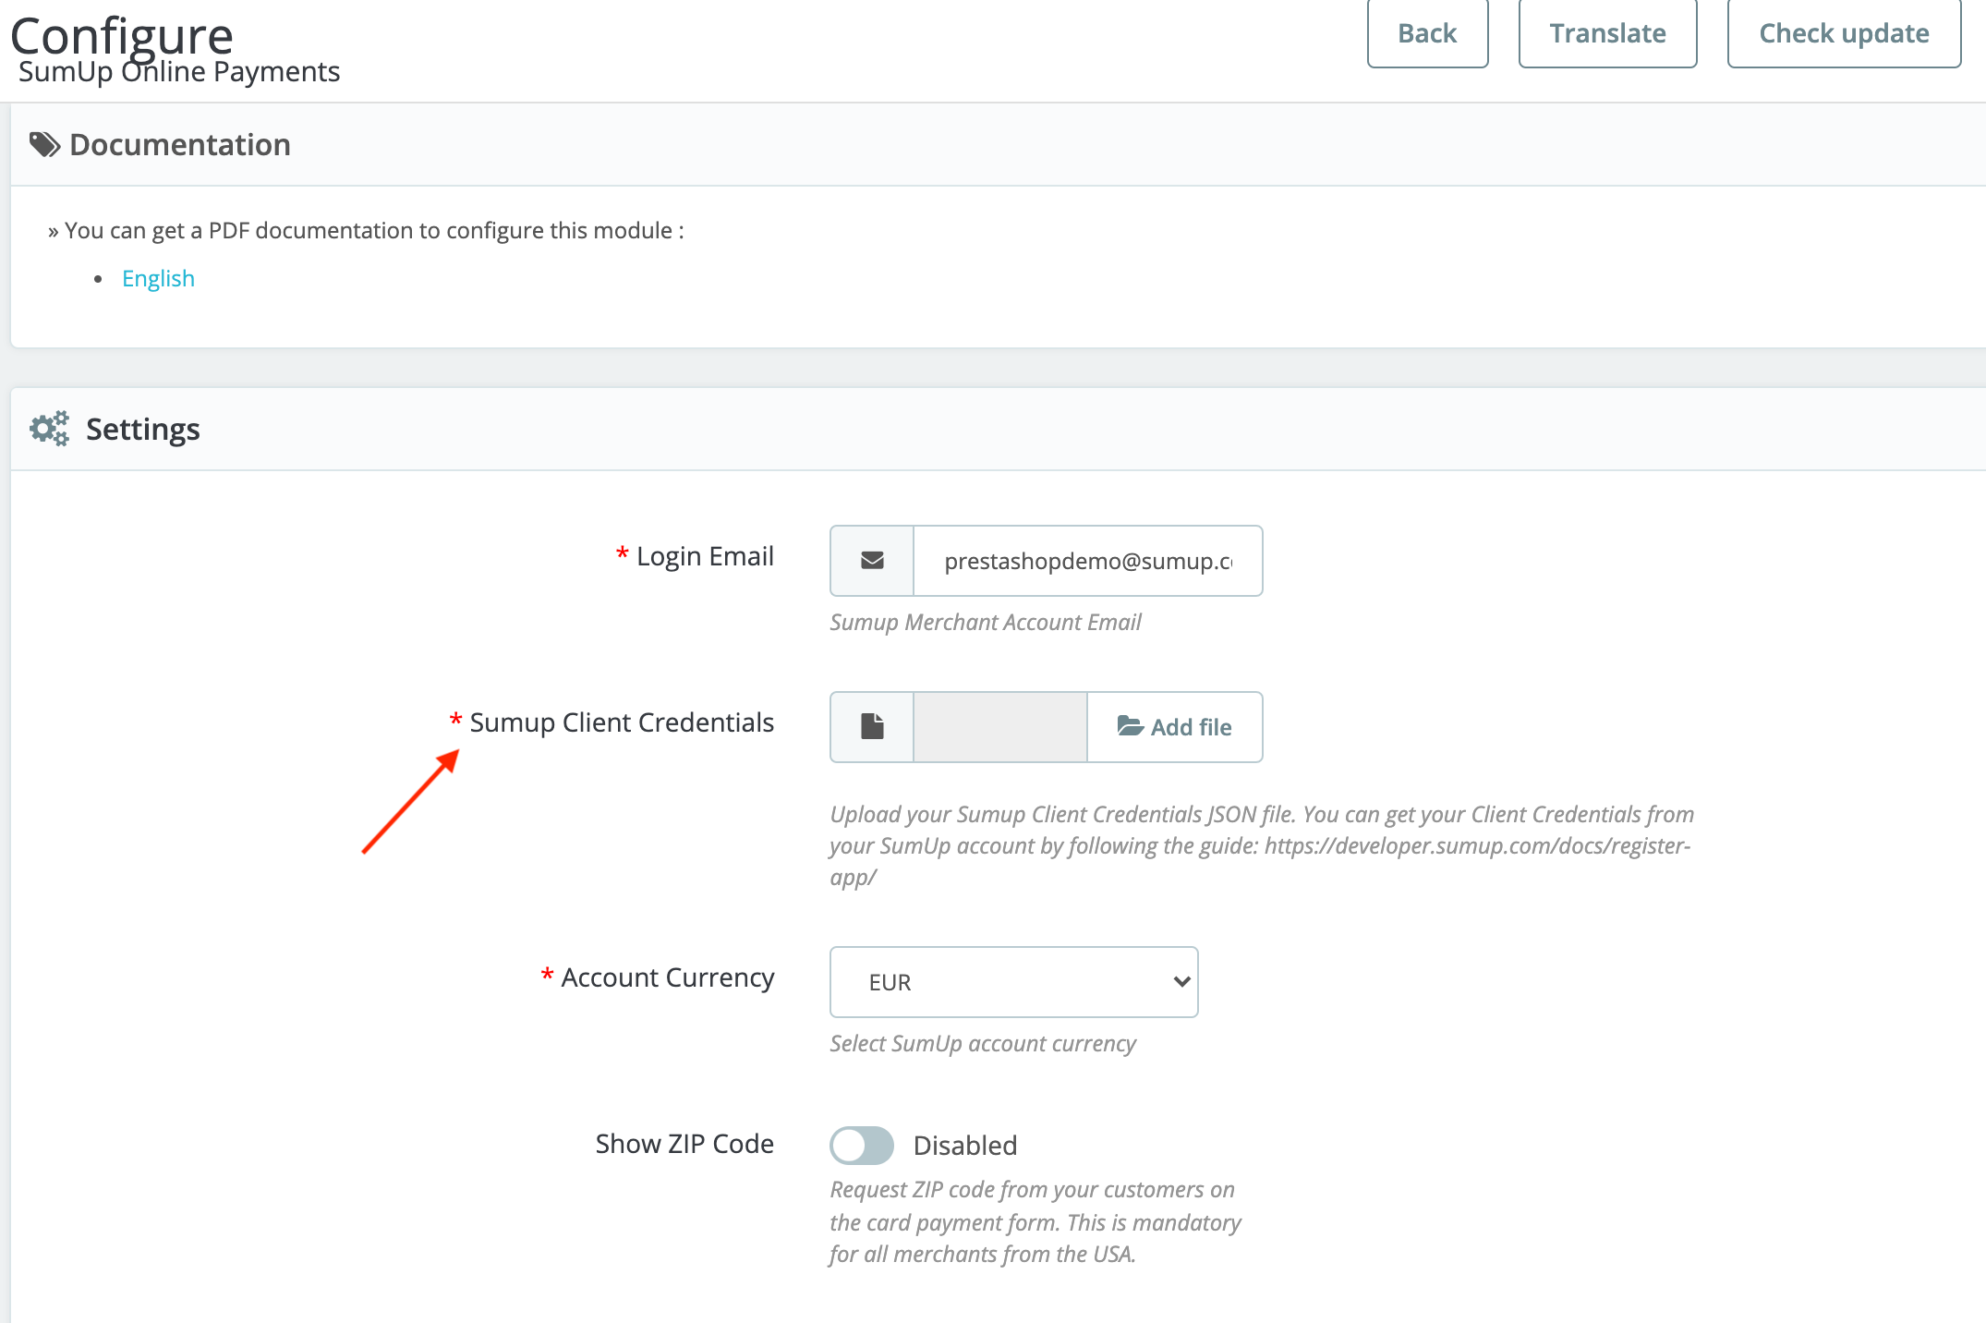
Task: Click the Settings section header
Action: (x=143, y=428)
